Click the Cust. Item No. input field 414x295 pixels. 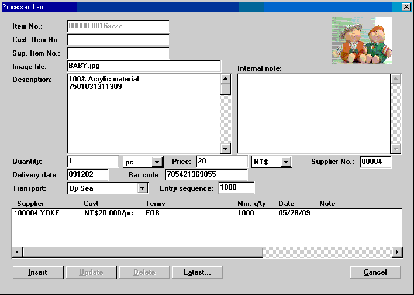[x=118, y=40]
